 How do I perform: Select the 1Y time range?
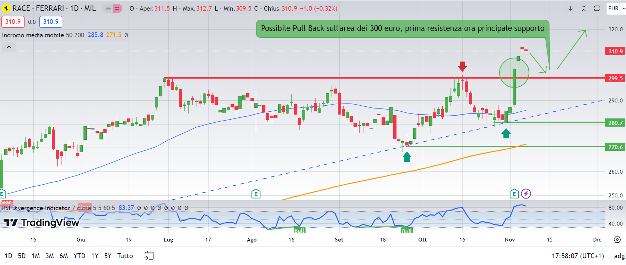(95, 256)
